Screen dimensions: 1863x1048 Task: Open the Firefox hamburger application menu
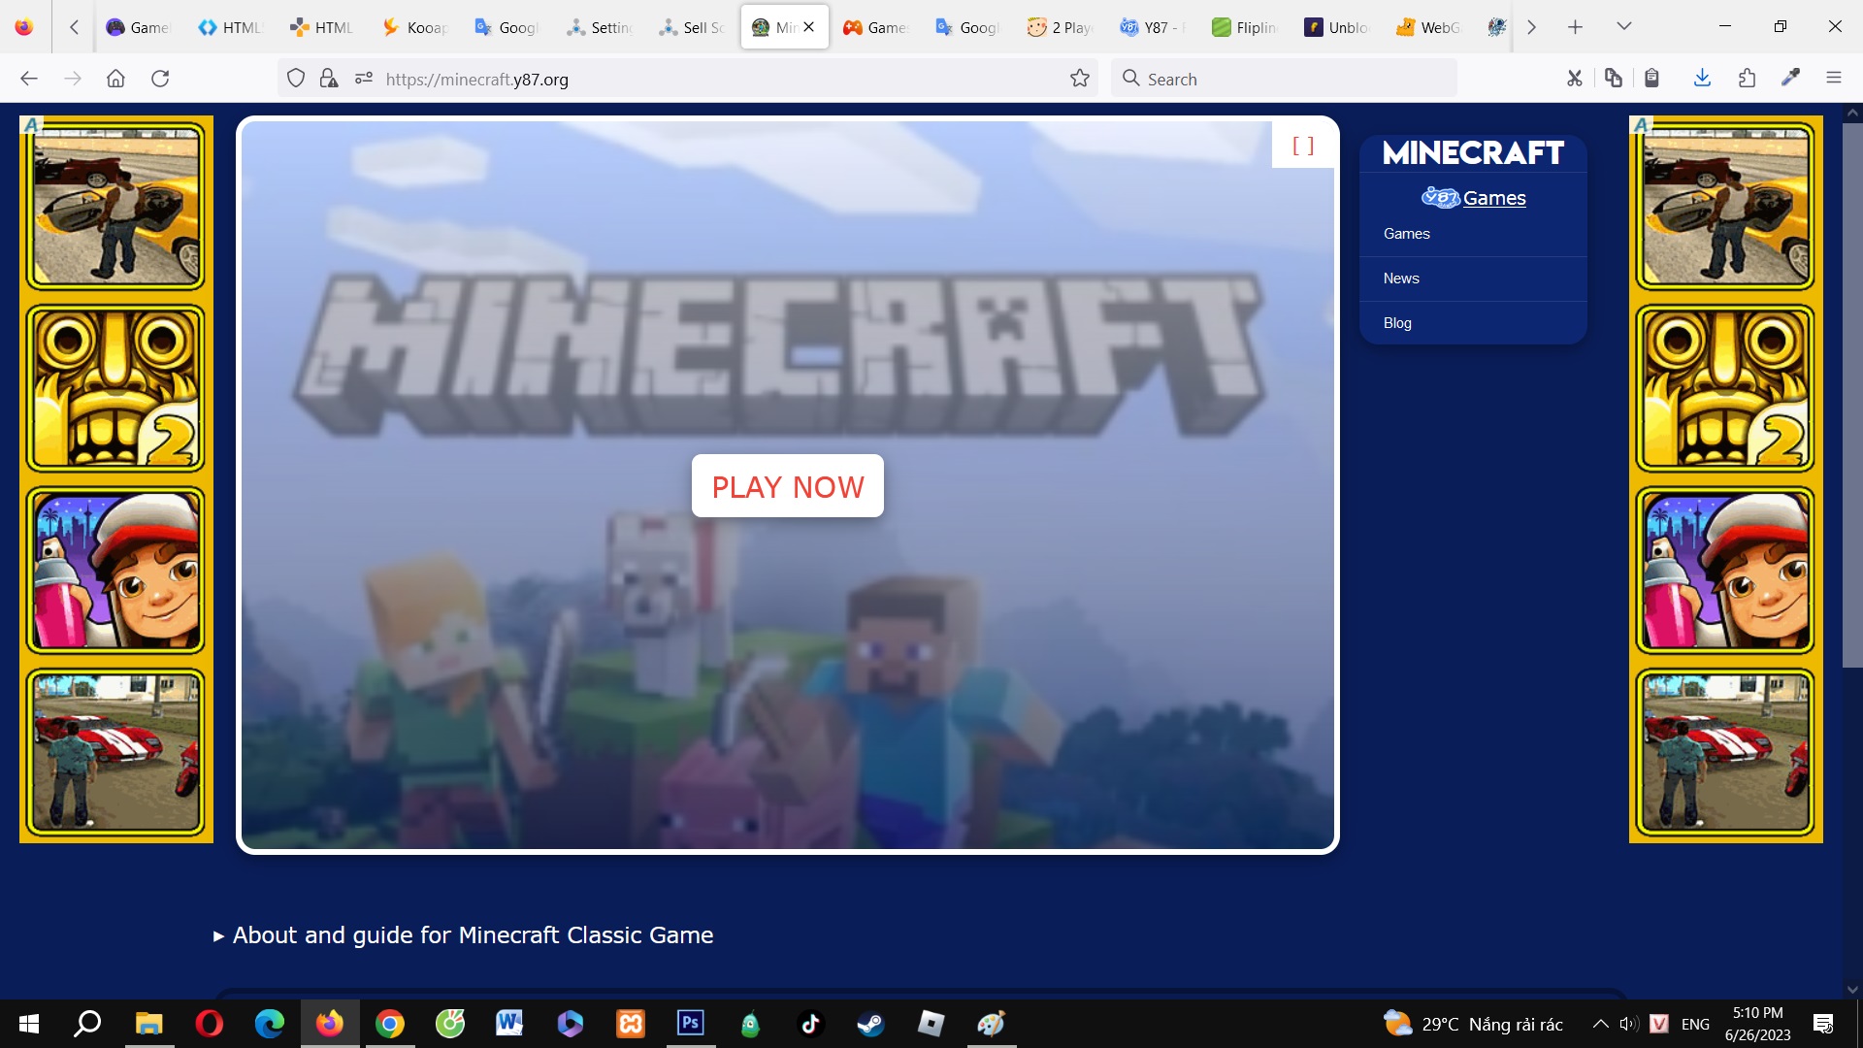point(1833,79)
